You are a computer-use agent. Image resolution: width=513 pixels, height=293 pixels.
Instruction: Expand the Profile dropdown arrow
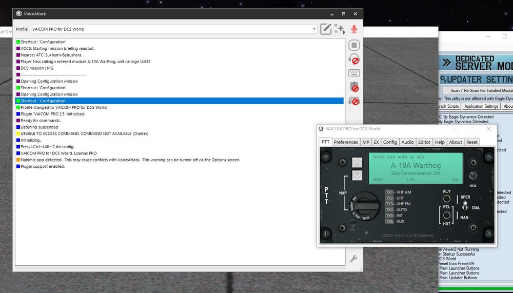(x=314, y=29)
